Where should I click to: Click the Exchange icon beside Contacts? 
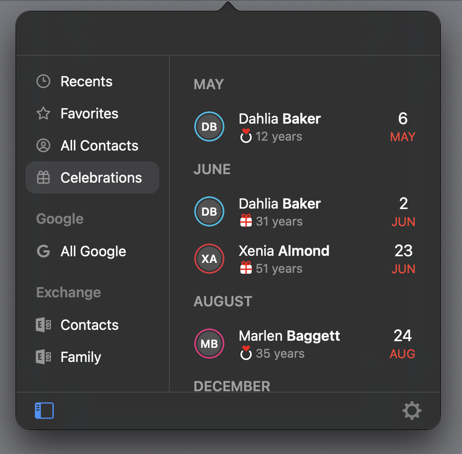coord(43,325)
